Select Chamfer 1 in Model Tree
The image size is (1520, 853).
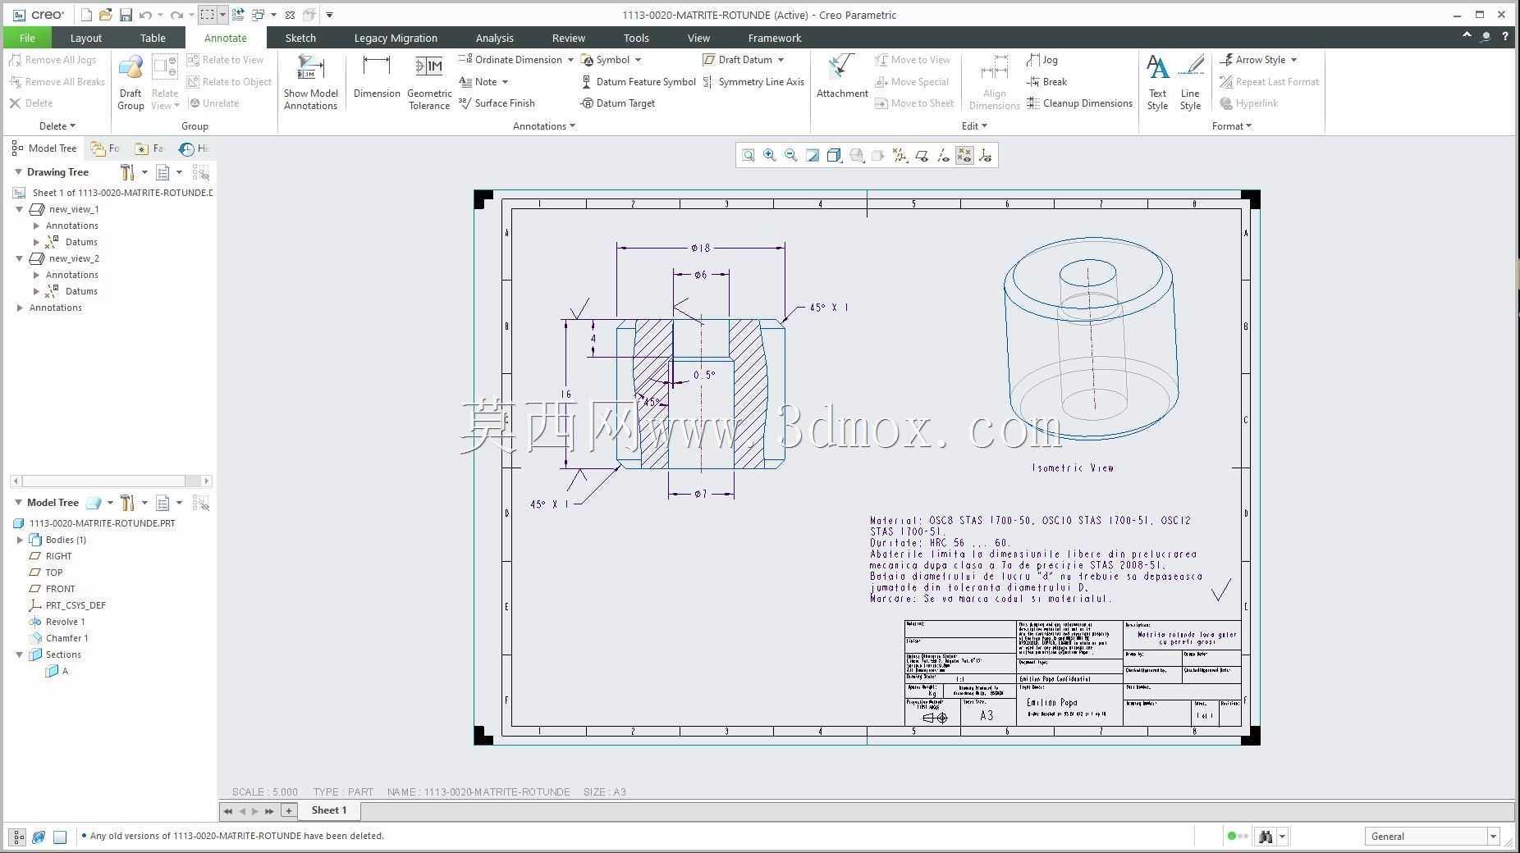click(59, 638)
